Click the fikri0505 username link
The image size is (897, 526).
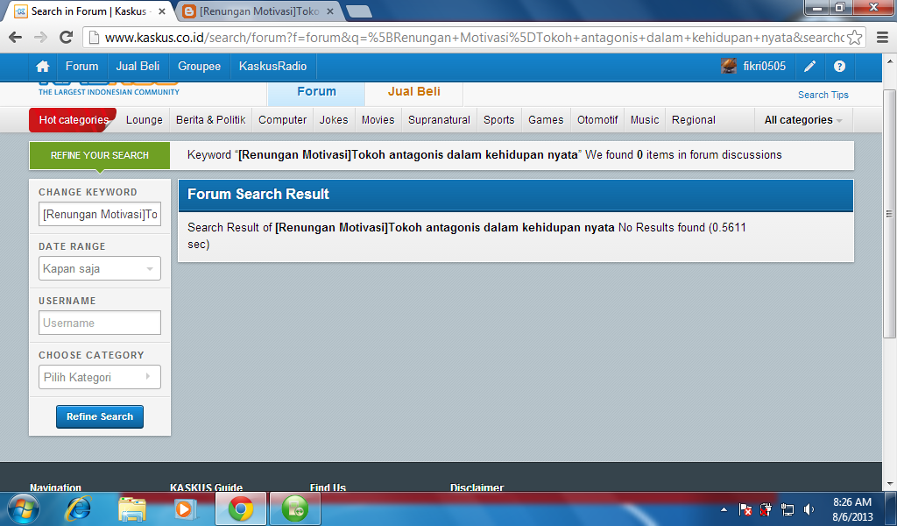coord(764,67)
